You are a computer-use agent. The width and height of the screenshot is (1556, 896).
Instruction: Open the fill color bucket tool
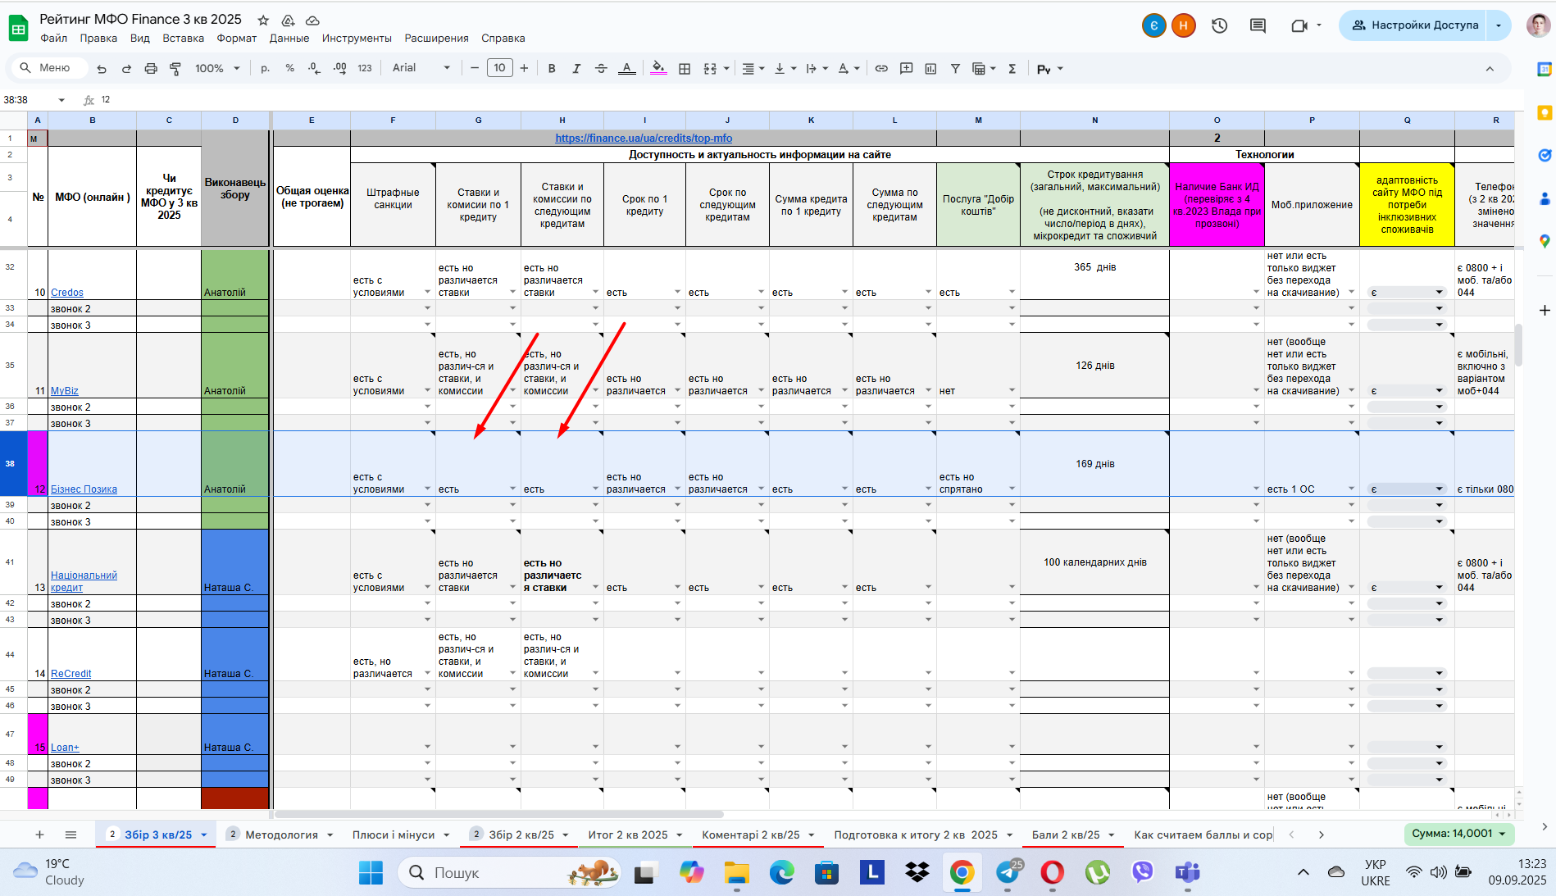[658, 69]
